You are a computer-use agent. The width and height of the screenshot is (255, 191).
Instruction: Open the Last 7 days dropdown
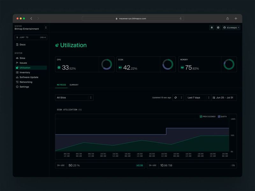click(196, 97)
